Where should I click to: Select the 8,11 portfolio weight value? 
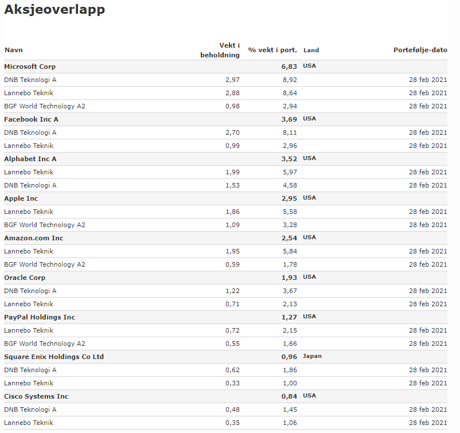[290, 132]
